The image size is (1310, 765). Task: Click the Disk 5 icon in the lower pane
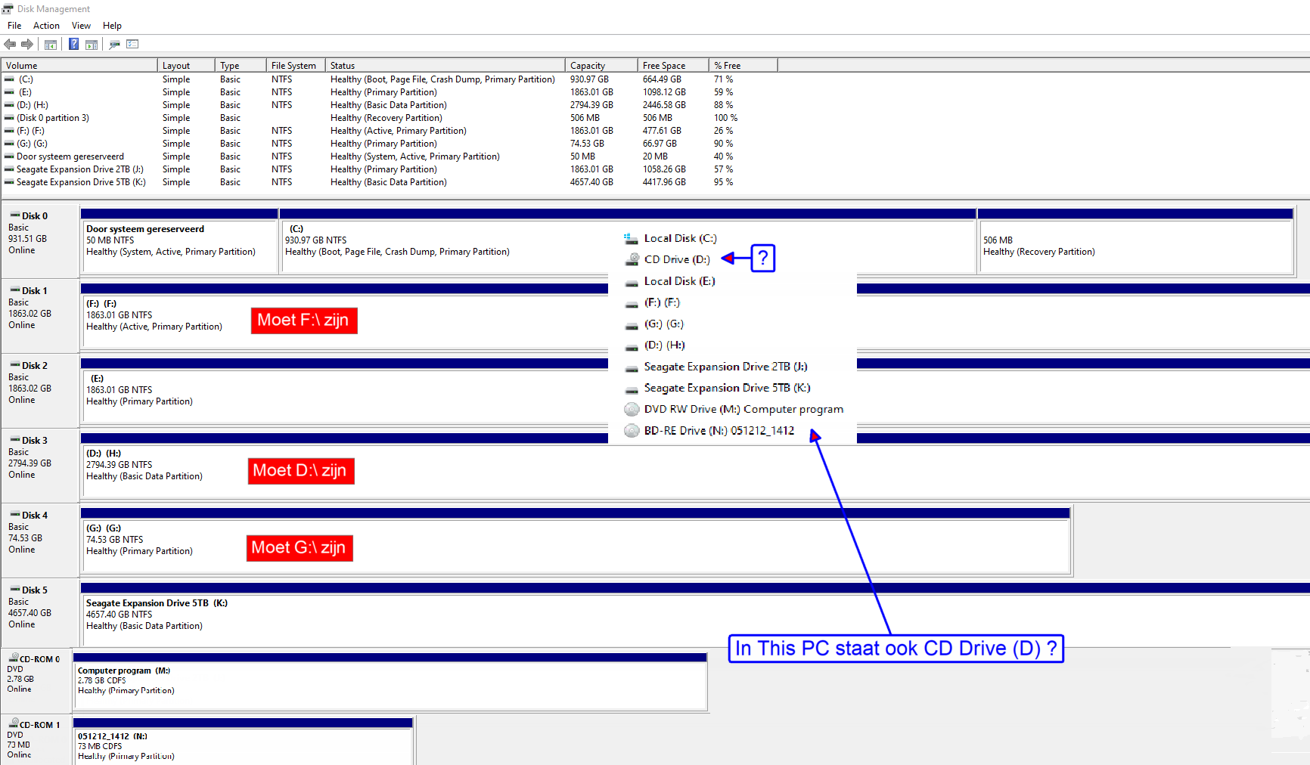click(x=14, y=590)
